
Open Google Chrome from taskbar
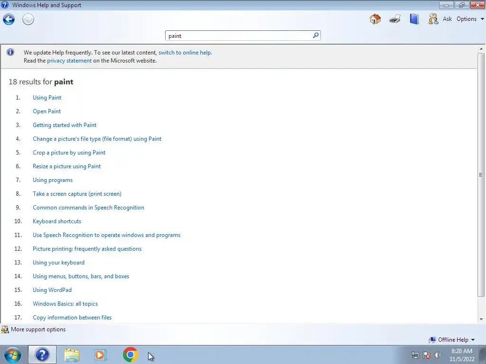(130, 355)
